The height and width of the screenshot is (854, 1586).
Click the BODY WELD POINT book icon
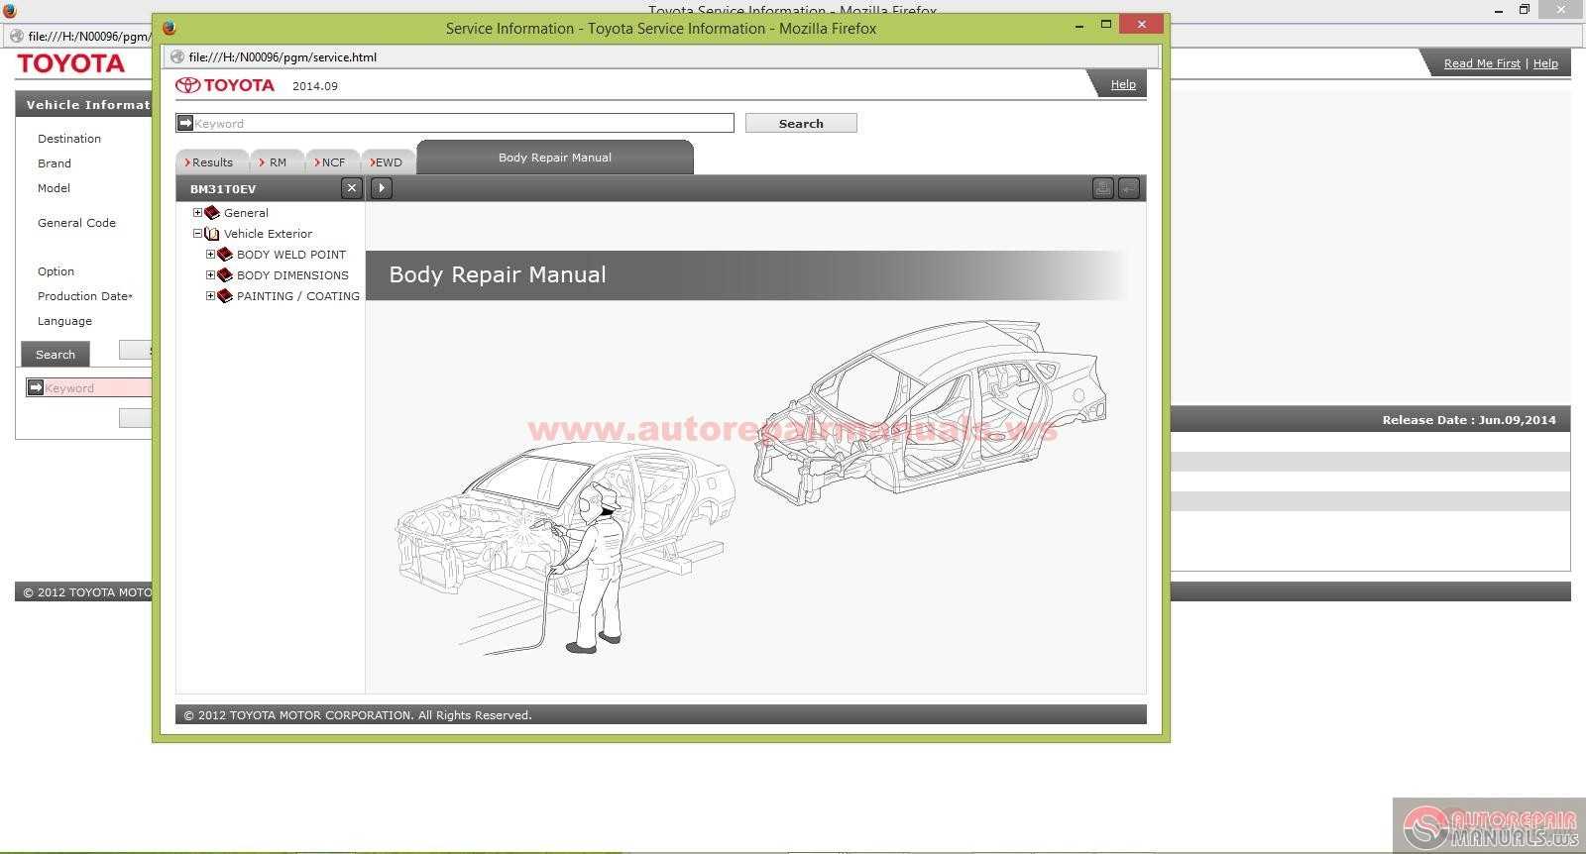[225, 255]
